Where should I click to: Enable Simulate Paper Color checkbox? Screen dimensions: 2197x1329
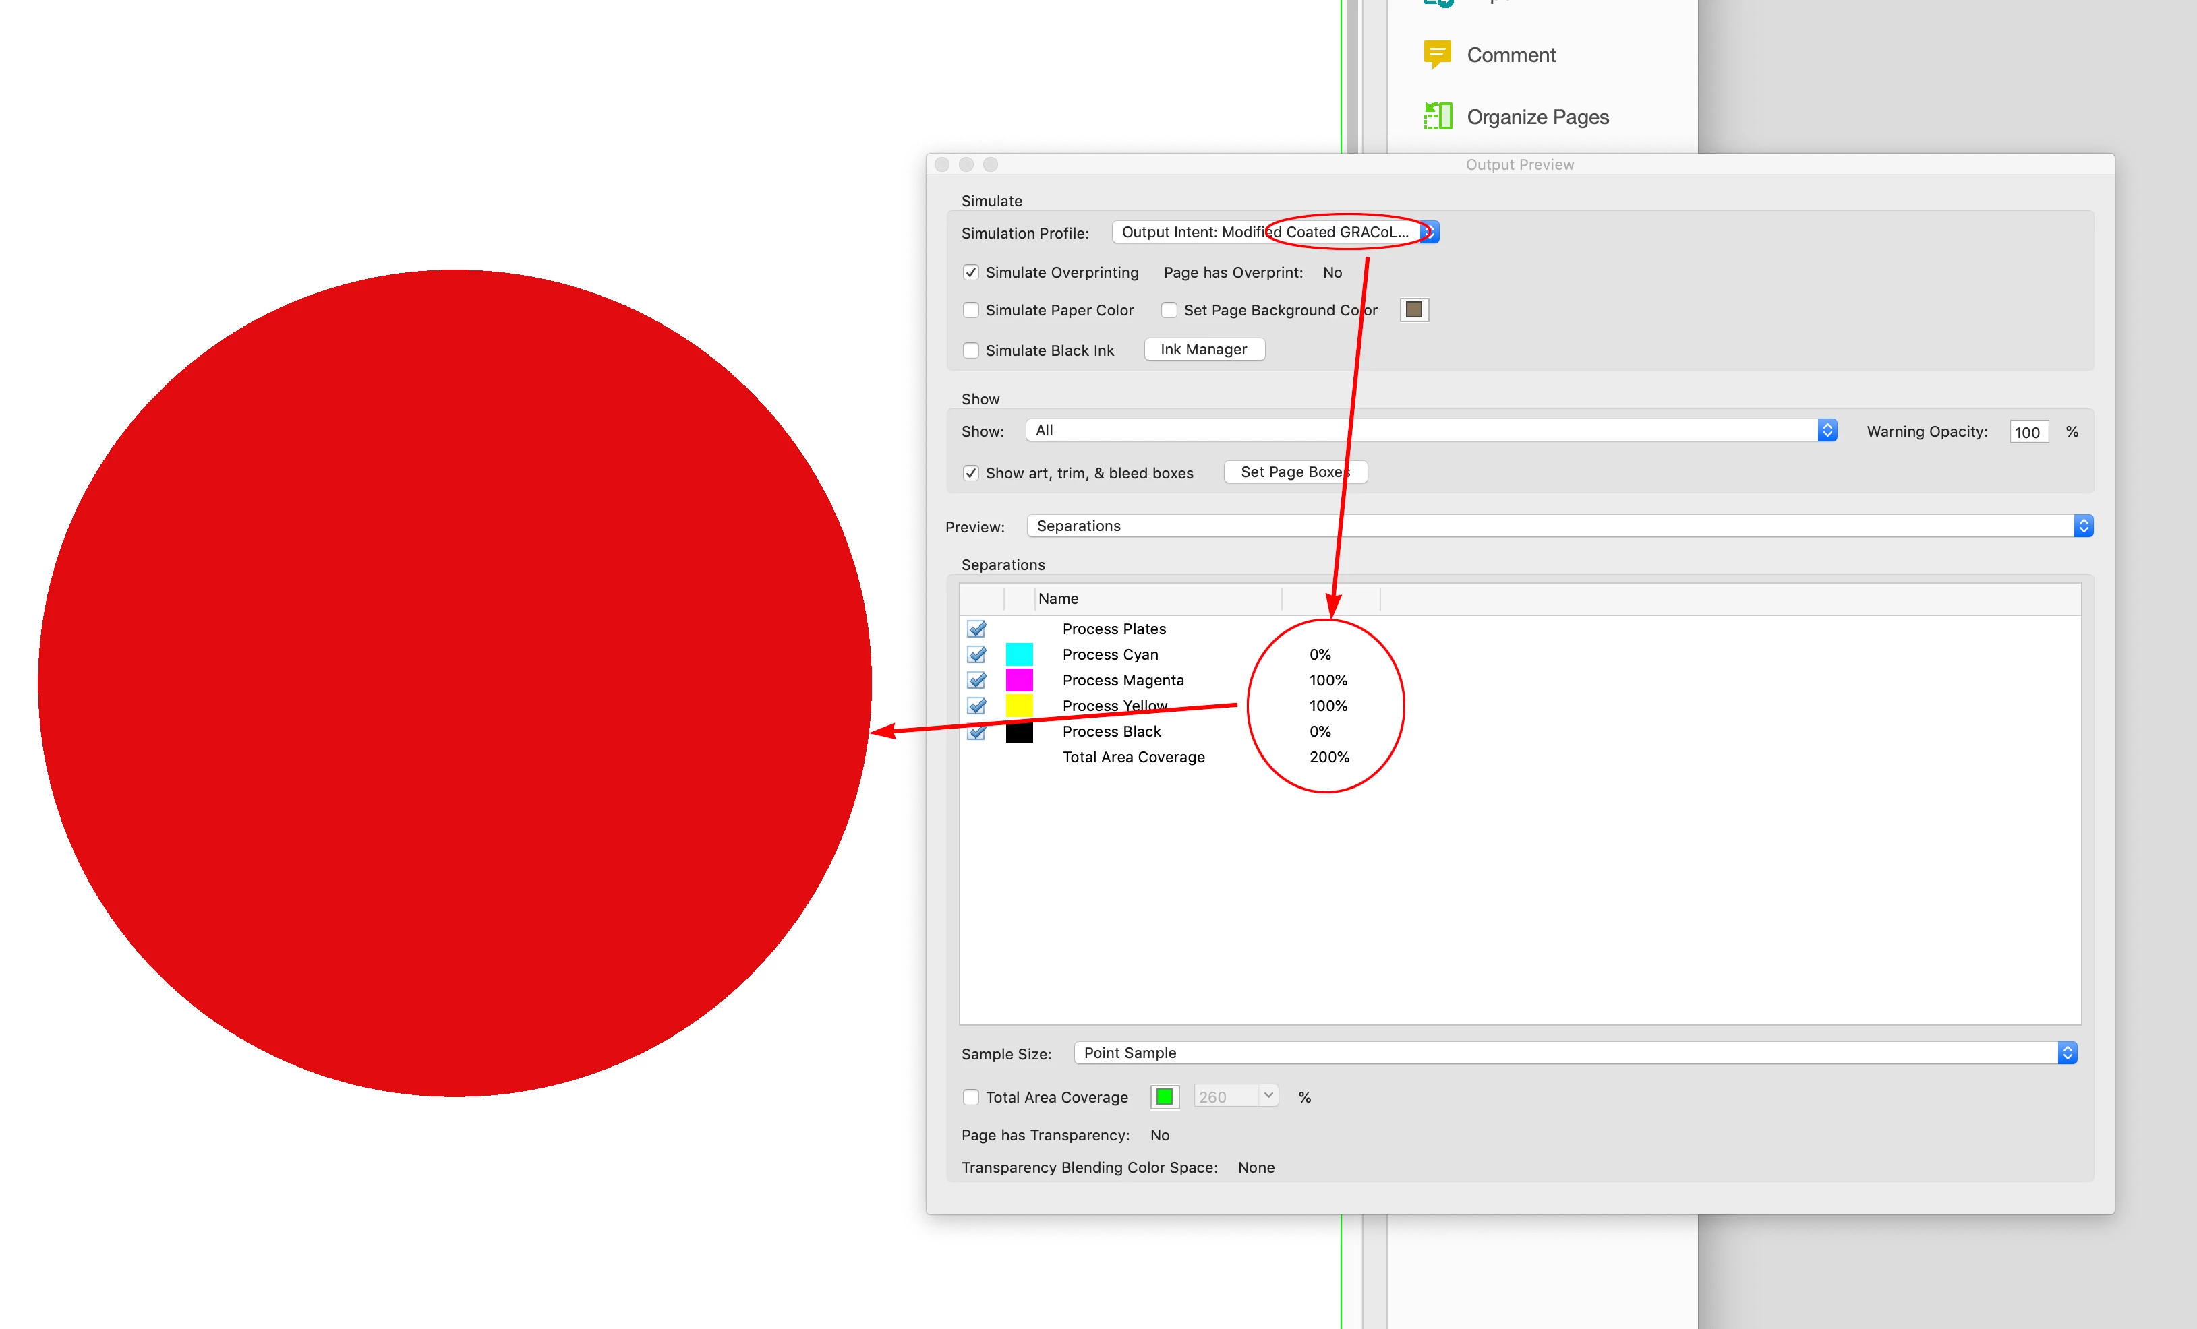click(x=971, y=310)
